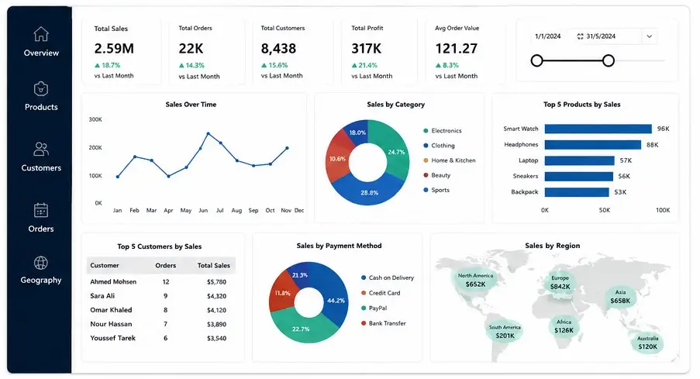Click the Credit Card legend entry
Screen dimensions: 700x379
pos(381,293)
